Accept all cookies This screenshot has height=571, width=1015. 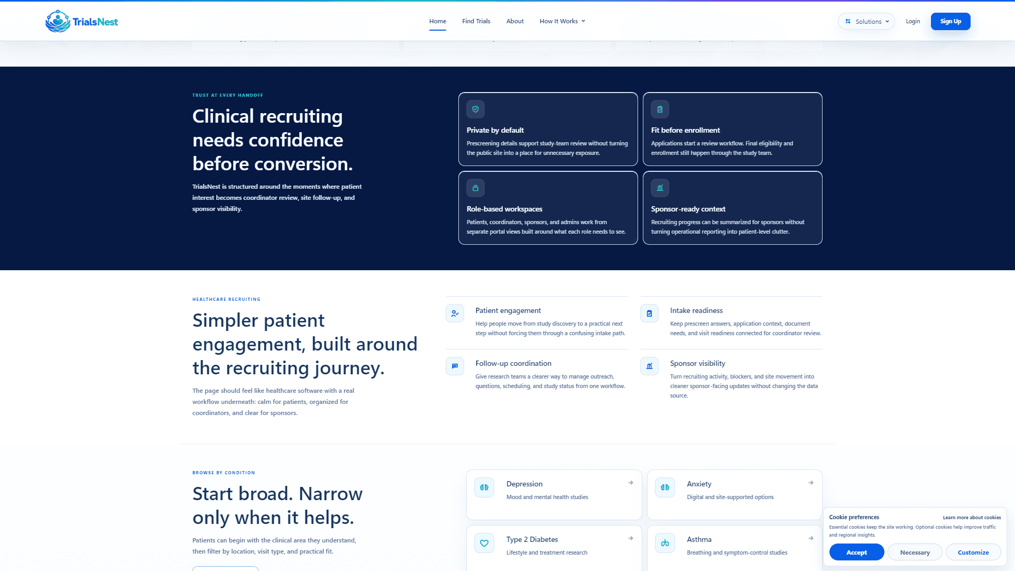pyautogui.click(x=856, y=552)
